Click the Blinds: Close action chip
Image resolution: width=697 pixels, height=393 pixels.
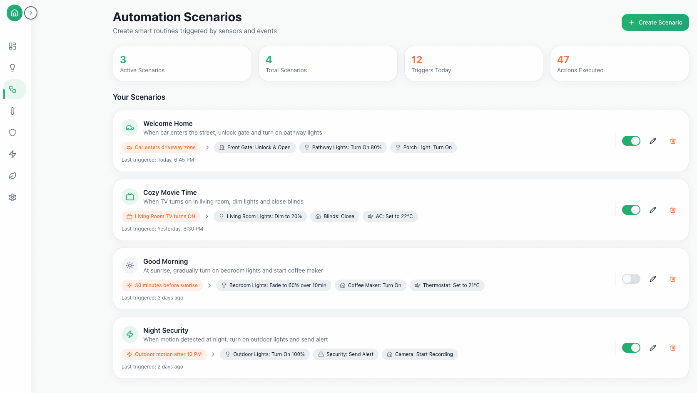[335, 216]
